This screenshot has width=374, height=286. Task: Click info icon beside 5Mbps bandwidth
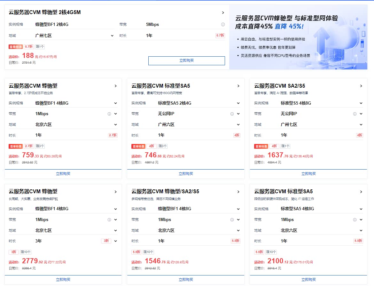(223, 25)
